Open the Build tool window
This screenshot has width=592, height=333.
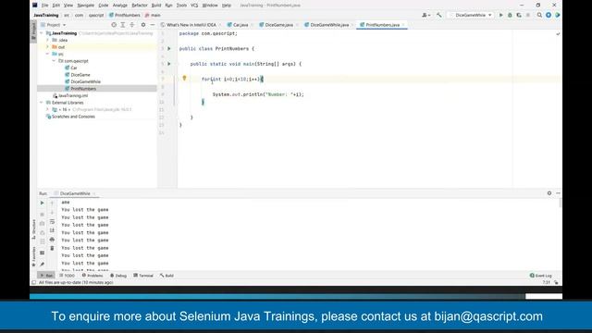point(166,276)
